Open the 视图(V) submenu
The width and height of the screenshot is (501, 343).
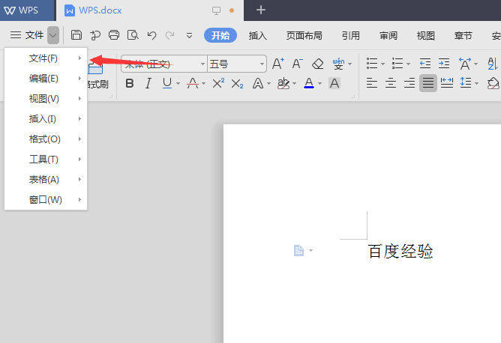coord(46,99)
